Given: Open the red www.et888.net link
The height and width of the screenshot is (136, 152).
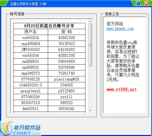Looking at the screenshot, I should (122, 89).
